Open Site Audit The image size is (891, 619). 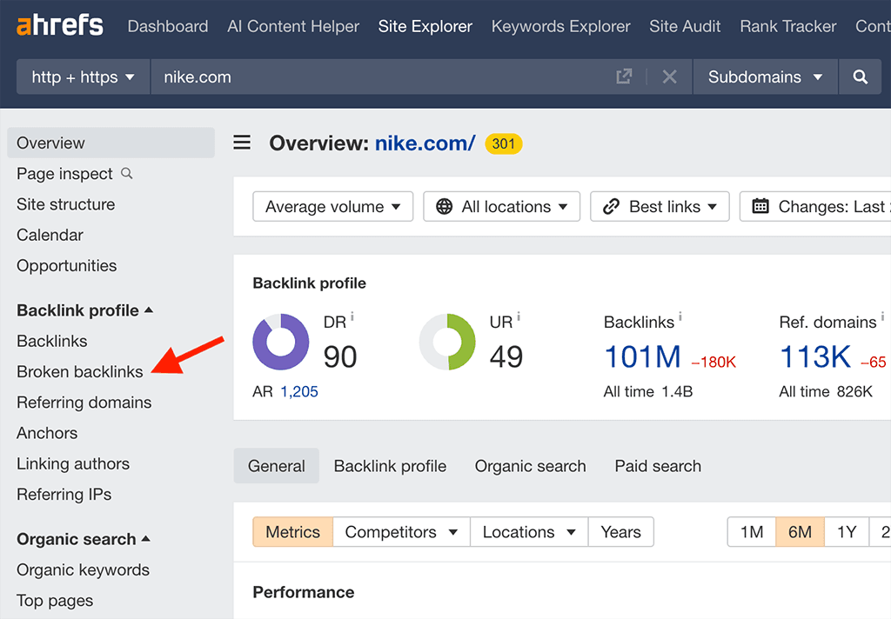[x=685, y=26]
